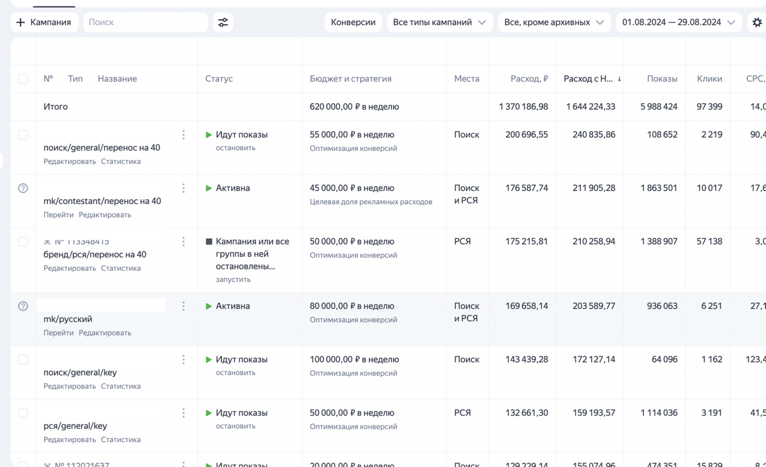Open the table settings gear icon
Viewport: 766px width, 467px height.
tap(757, 22)
